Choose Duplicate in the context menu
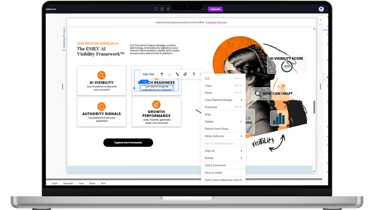This screenshot has width=374, height=210. [x=223, y=107]
